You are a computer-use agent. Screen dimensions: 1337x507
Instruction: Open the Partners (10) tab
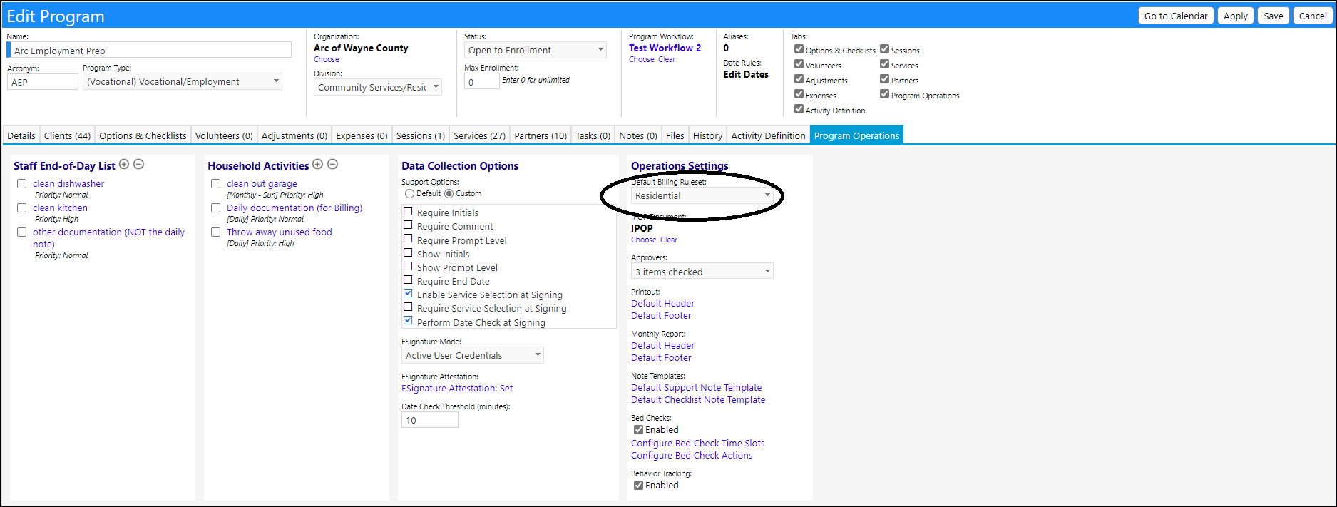[x=541, y=135]
